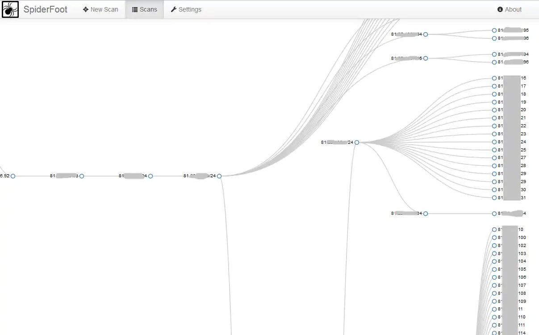The height and width of the screenshot is (335, 539).
Task: Pick the graph node ending in 108
Action: click(494, 293)
